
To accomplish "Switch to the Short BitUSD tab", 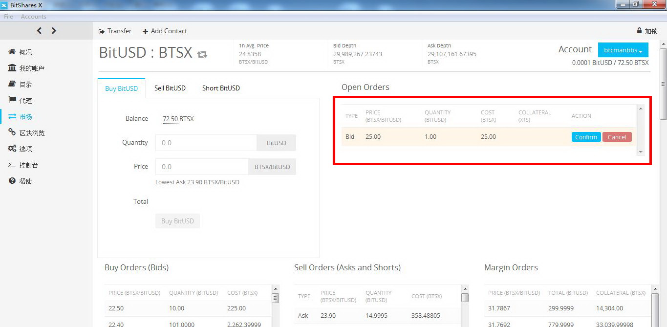I will (x=221, y=88).
